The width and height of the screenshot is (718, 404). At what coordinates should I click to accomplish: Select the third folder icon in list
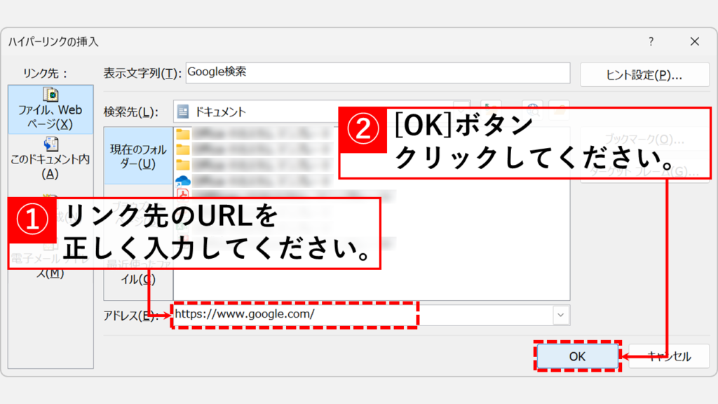(183, 164)
